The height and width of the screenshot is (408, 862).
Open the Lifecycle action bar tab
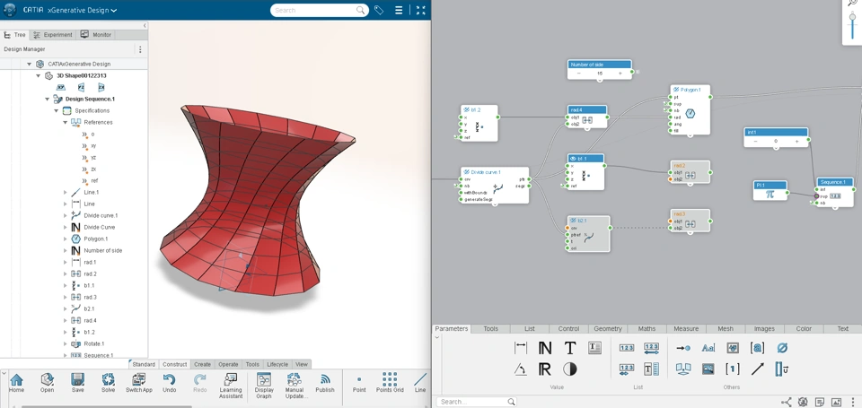[277, 364]
